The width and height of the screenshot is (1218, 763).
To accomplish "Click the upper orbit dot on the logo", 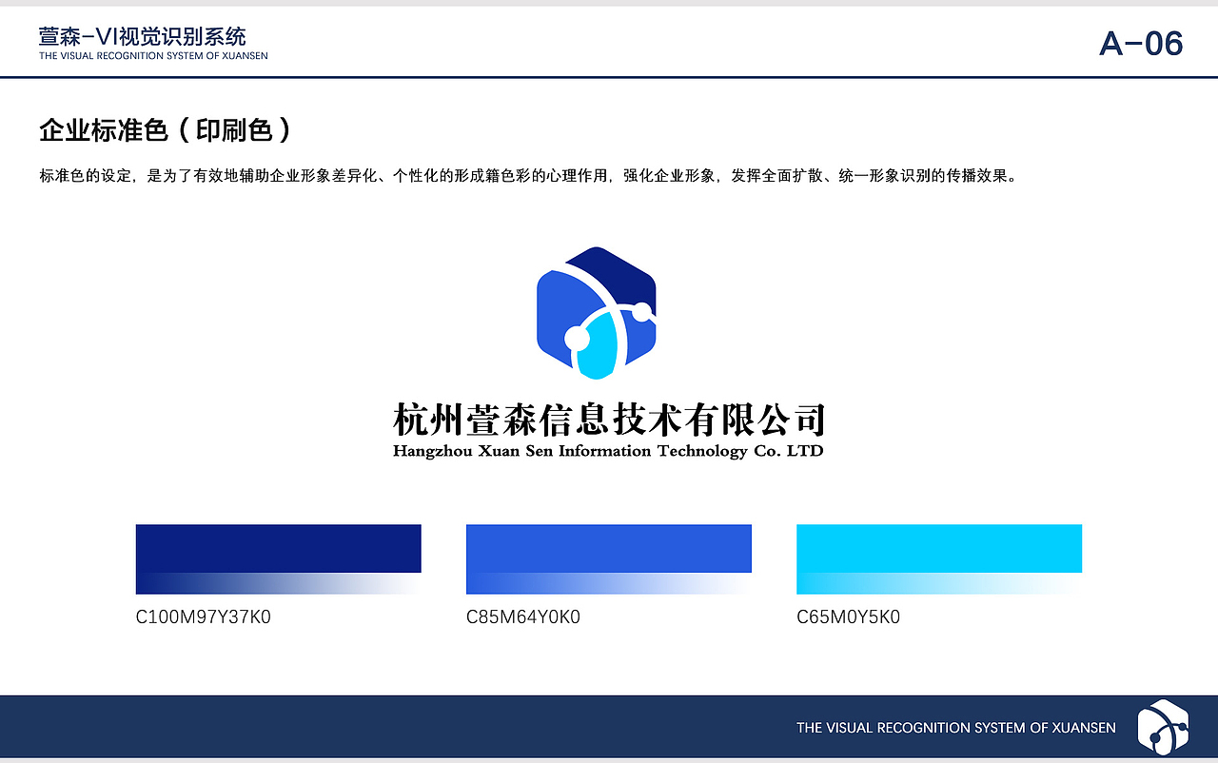I will click(x=642, y=312).
